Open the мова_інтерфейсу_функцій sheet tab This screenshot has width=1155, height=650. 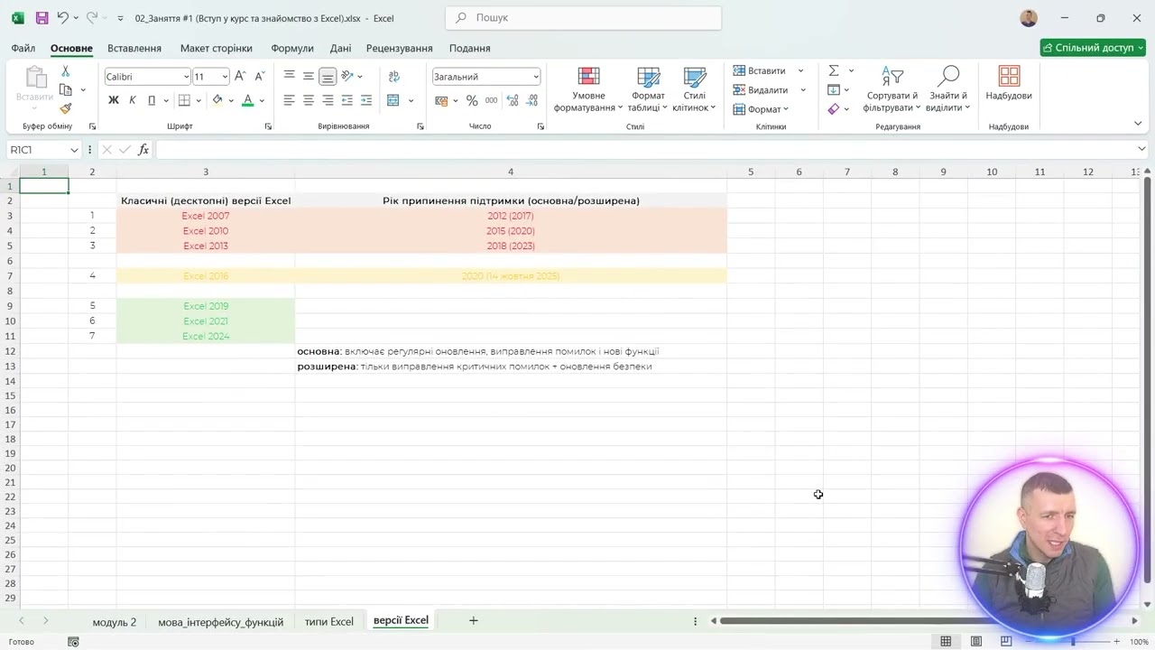tap(220, 621)
